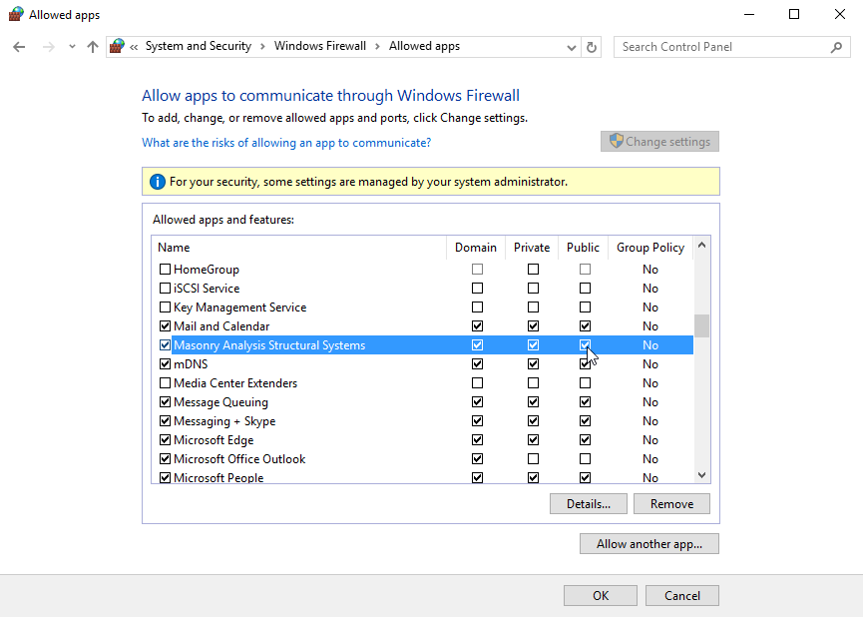
Task: Toggle the Messaging + Skype name checkbox
Action: coord(165,421)
